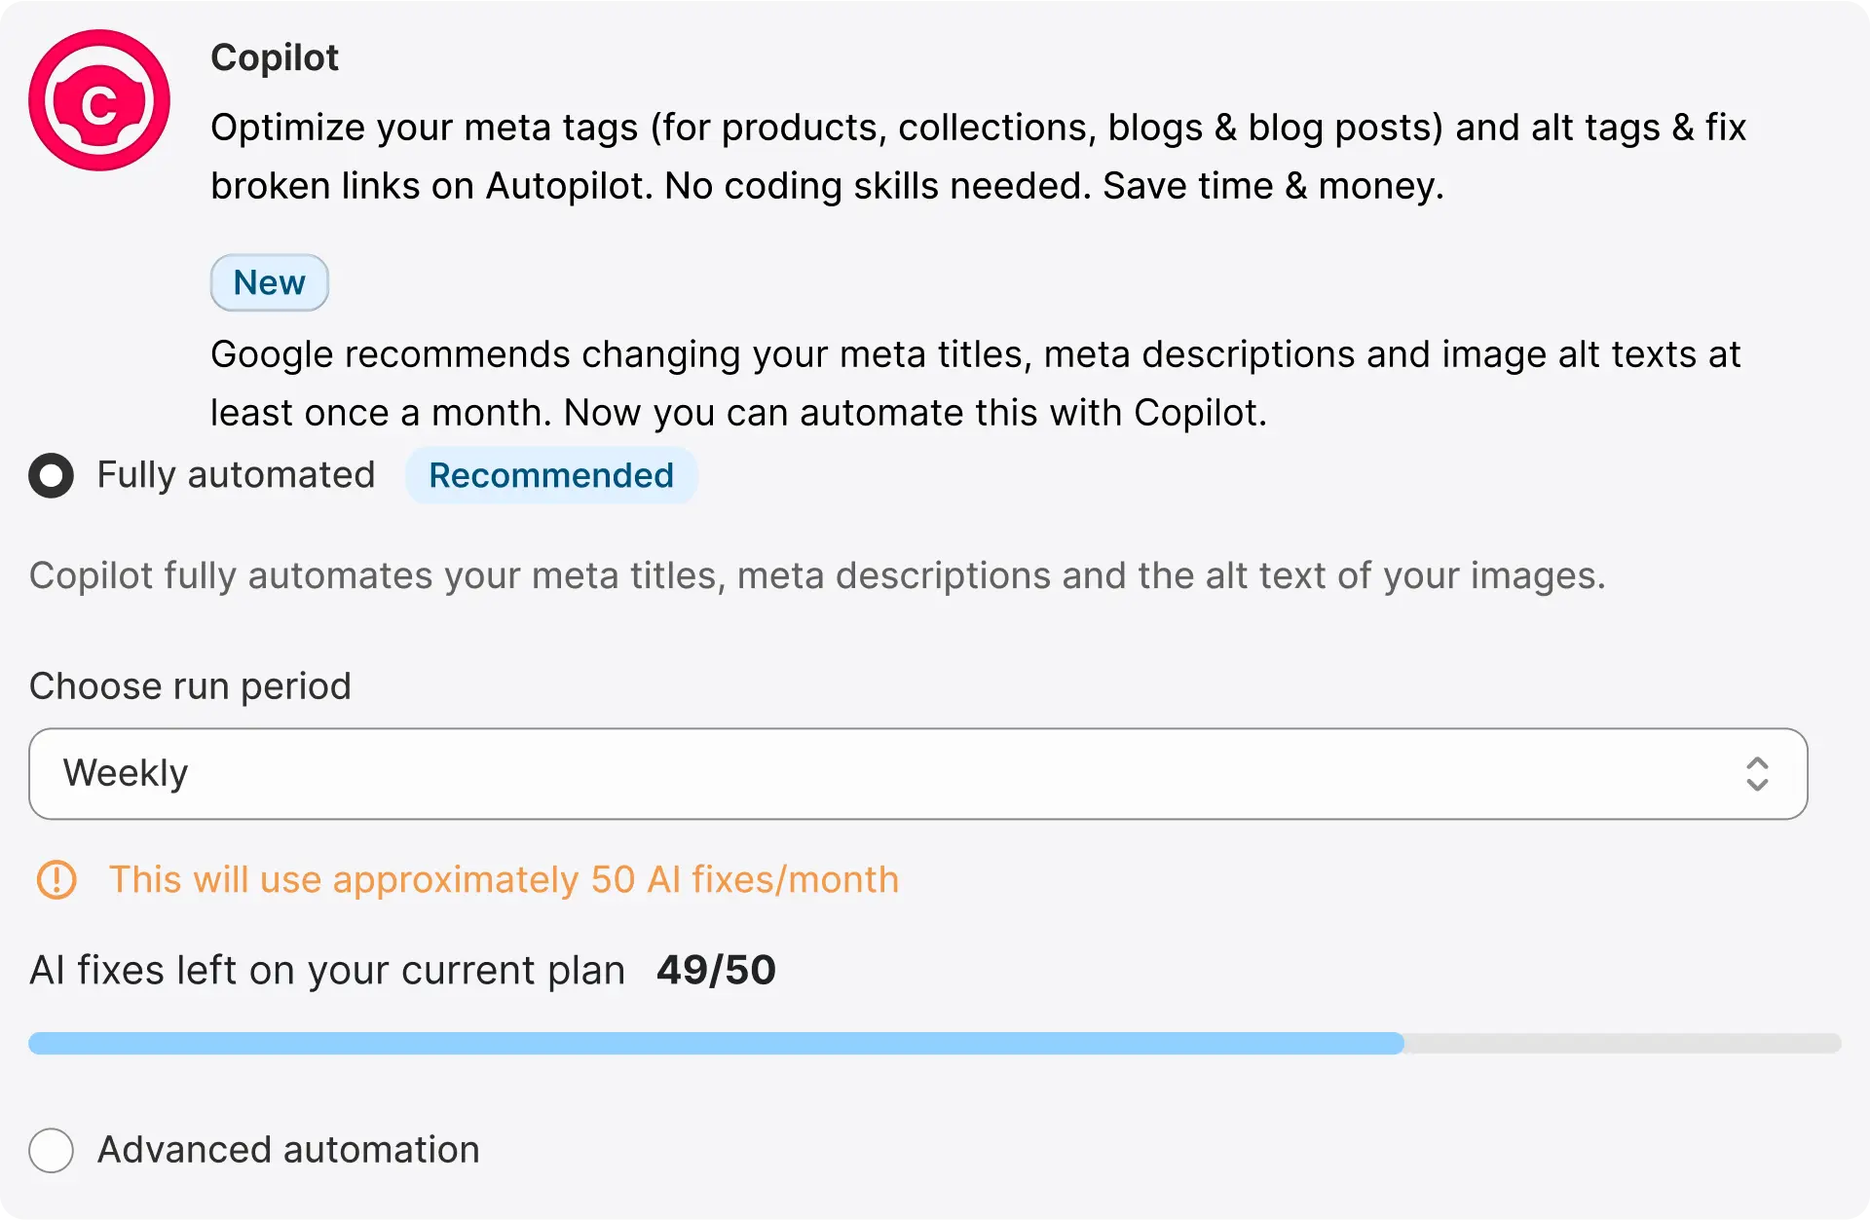Click the up-down chevron icon in run period
Image resolution: width=1870 pixels, height=1220 pixels.
tap(1757, 774)
